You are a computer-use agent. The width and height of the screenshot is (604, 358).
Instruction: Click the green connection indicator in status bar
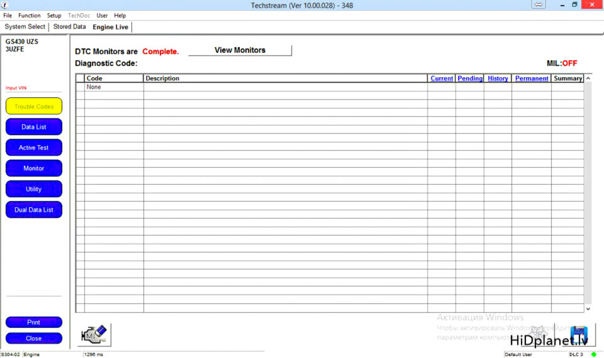click(593, 354)
